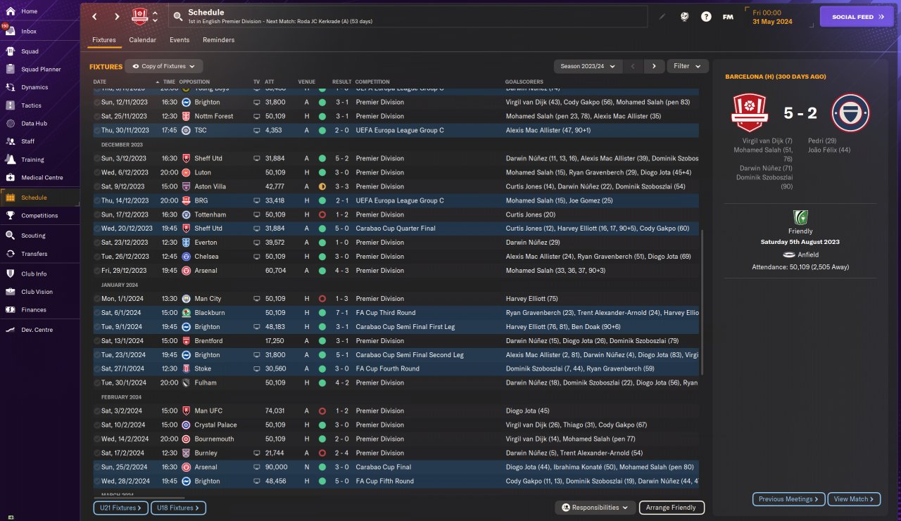Go forward with the right arrow

[116, 17]
